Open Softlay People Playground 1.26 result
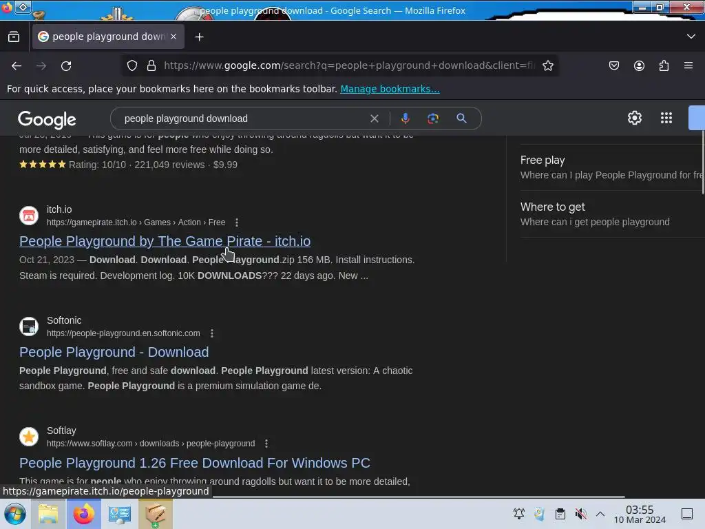This screenshot has height=529, width=705. tap(195, 463)
